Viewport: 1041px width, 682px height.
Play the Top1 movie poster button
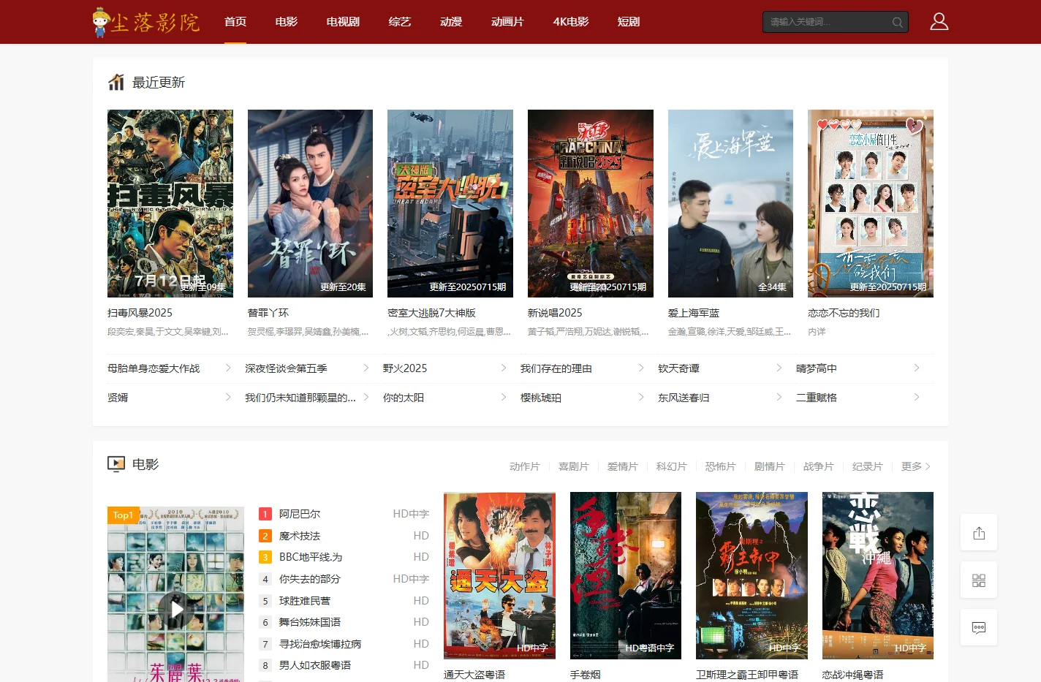click(x=176, y=610)
